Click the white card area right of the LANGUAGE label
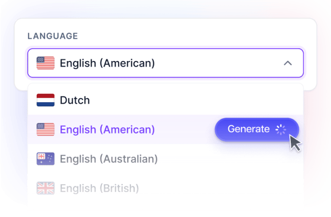The width and height of the screenshot is (331, 217). point(189,36)
